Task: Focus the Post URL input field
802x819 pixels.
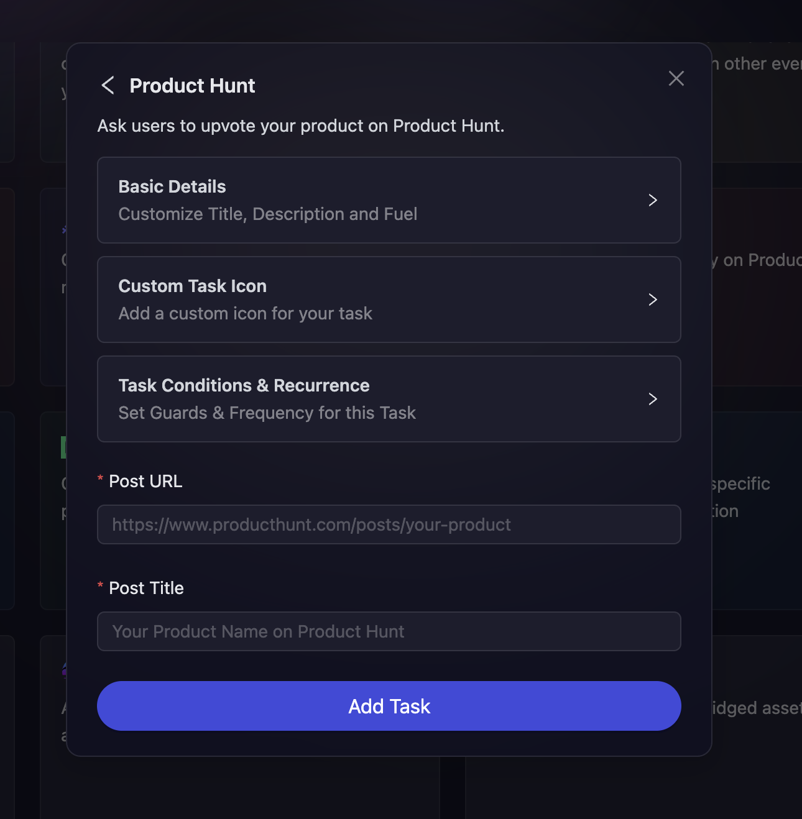Action: coord(389,524)
